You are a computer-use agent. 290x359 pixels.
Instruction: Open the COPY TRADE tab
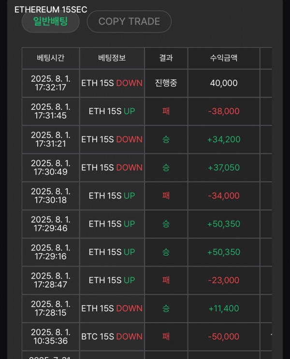click(129, 21)
